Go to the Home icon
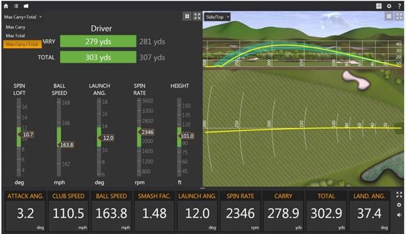Image resolution: width=406 pixels, height=234 pixels. point(6,6)
